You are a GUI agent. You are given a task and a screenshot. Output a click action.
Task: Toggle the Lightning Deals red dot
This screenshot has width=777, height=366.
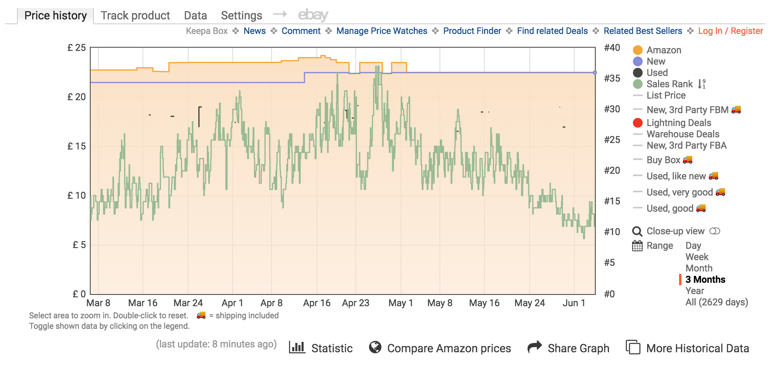(638, 123)
